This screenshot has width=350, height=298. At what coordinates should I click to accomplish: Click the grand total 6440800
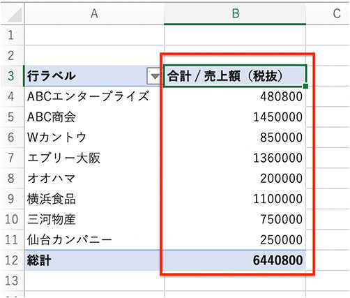click(277, 260)
